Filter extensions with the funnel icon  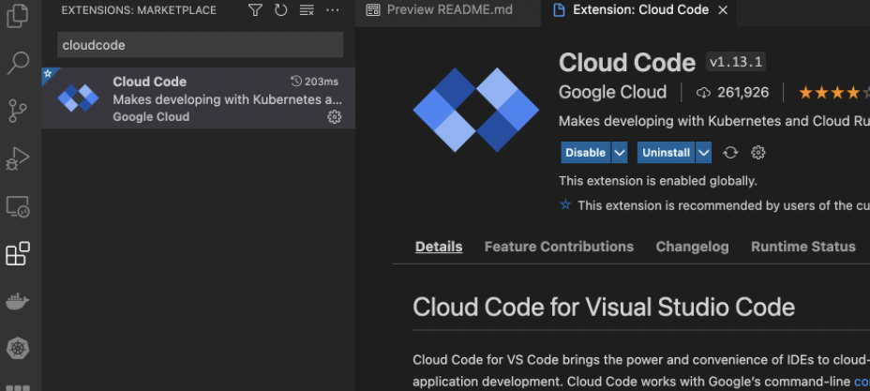(255, 10)
